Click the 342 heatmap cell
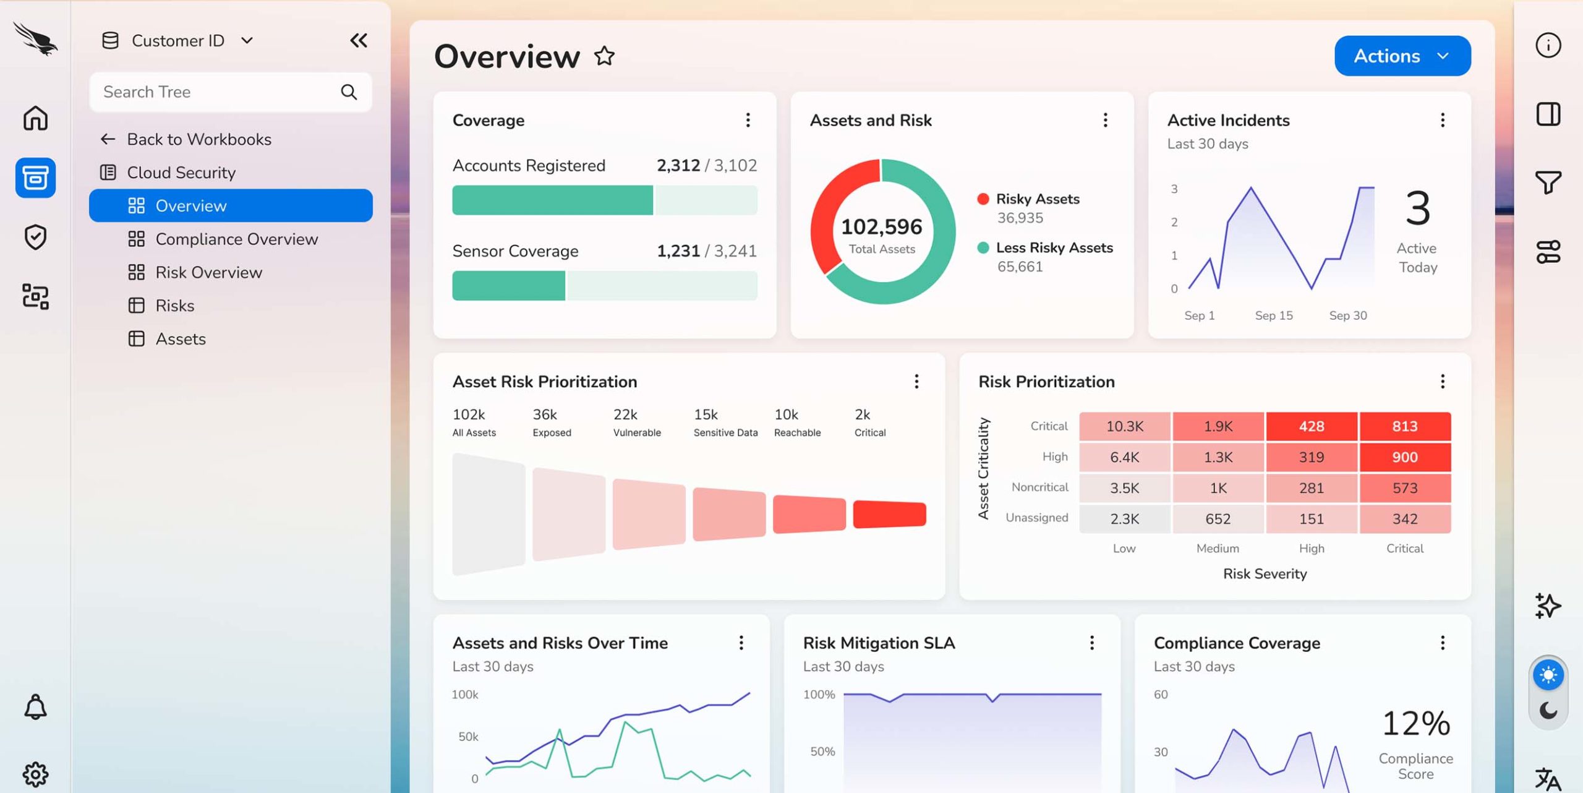 [x=1404, y=519]
